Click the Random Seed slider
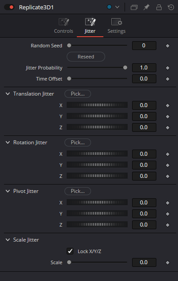Image resolution: width=178 pixels, height=281 pixels. point(97,46)
